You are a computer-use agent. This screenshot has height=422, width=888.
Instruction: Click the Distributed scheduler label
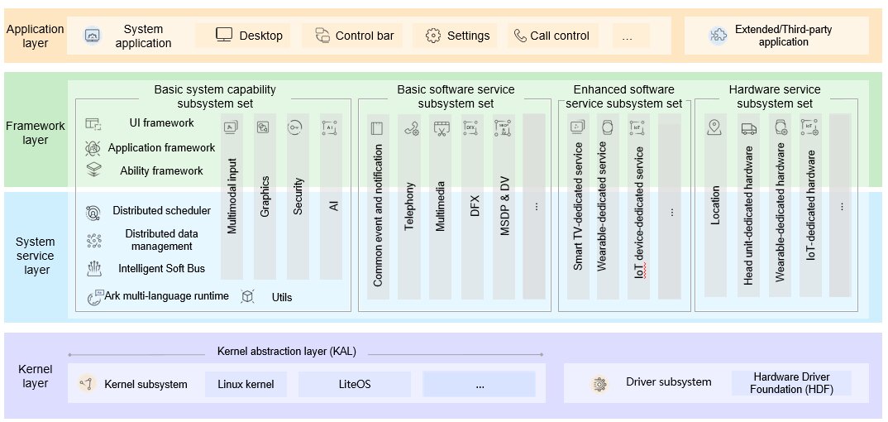(x=161, y=211)
